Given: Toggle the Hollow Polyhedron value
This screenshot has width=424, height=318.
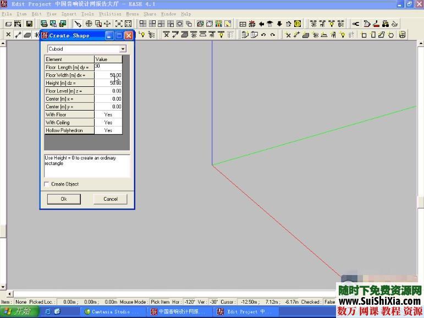Looking at the screenshot, I should pos(108,130).
